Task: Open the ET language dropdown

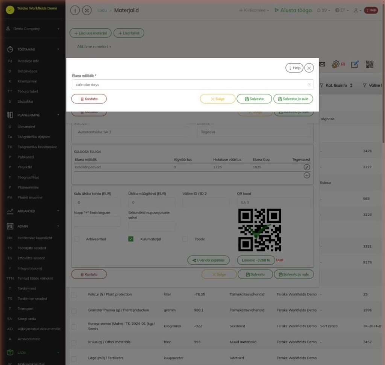Action: click(342, 10)
